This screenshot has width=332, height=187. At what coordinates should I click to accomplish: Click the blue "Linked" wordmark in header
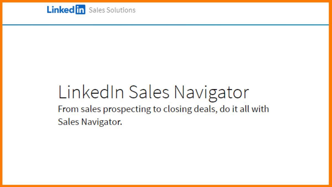(61, 10)
